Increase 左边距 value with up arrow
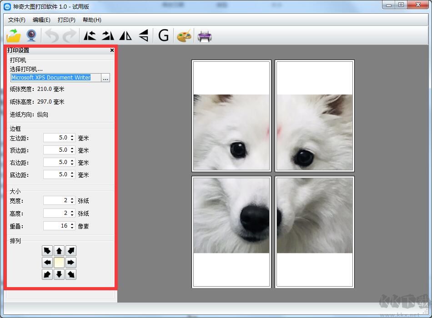Image resolution: width=432 pixels, height=318 pixels. (x=72, y=135)
